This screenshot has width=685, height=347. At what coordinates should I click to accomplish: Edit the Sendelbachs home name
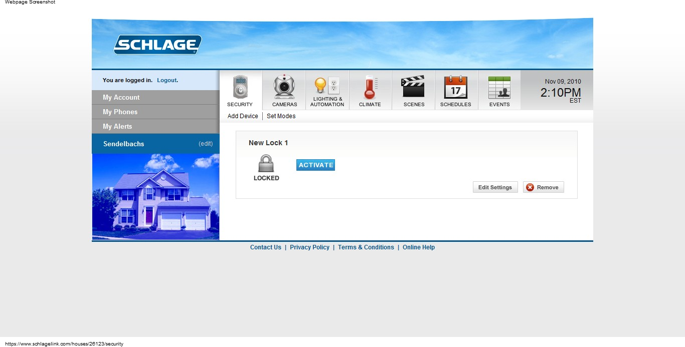coord(206,144)
